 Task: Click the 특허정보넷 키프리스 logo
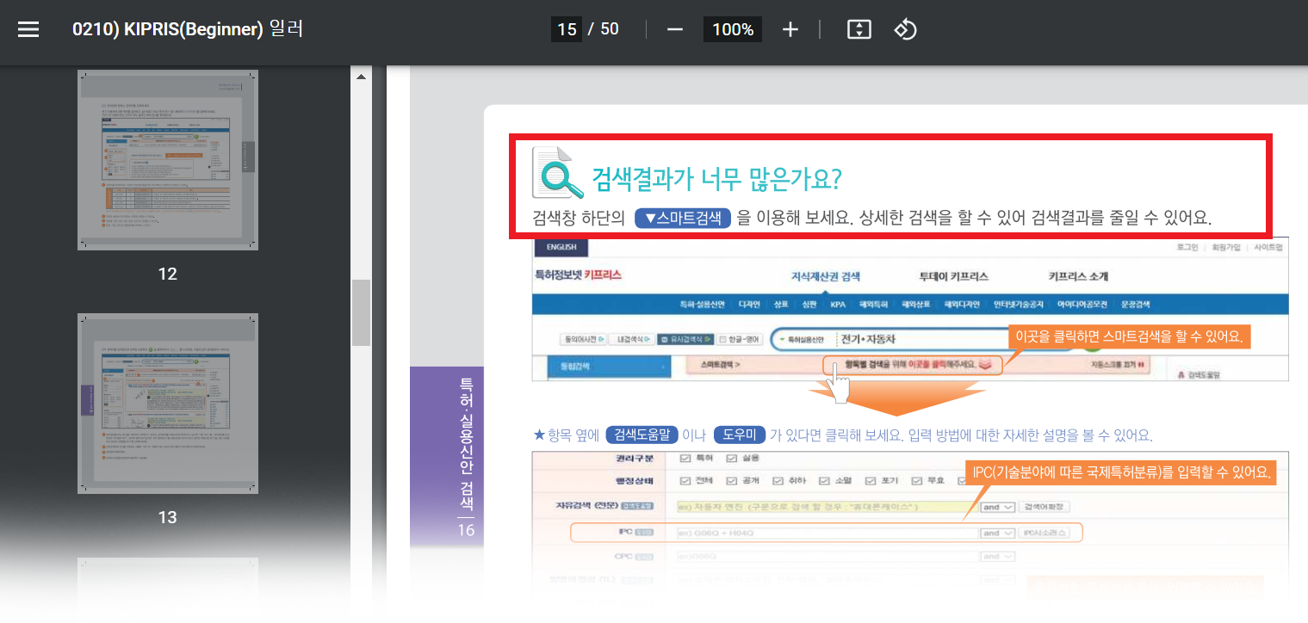[x=578, y=275]
